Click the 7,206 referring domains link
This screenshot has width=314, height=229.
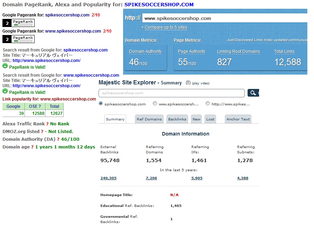pyautogui.click(x=151, y=178)
